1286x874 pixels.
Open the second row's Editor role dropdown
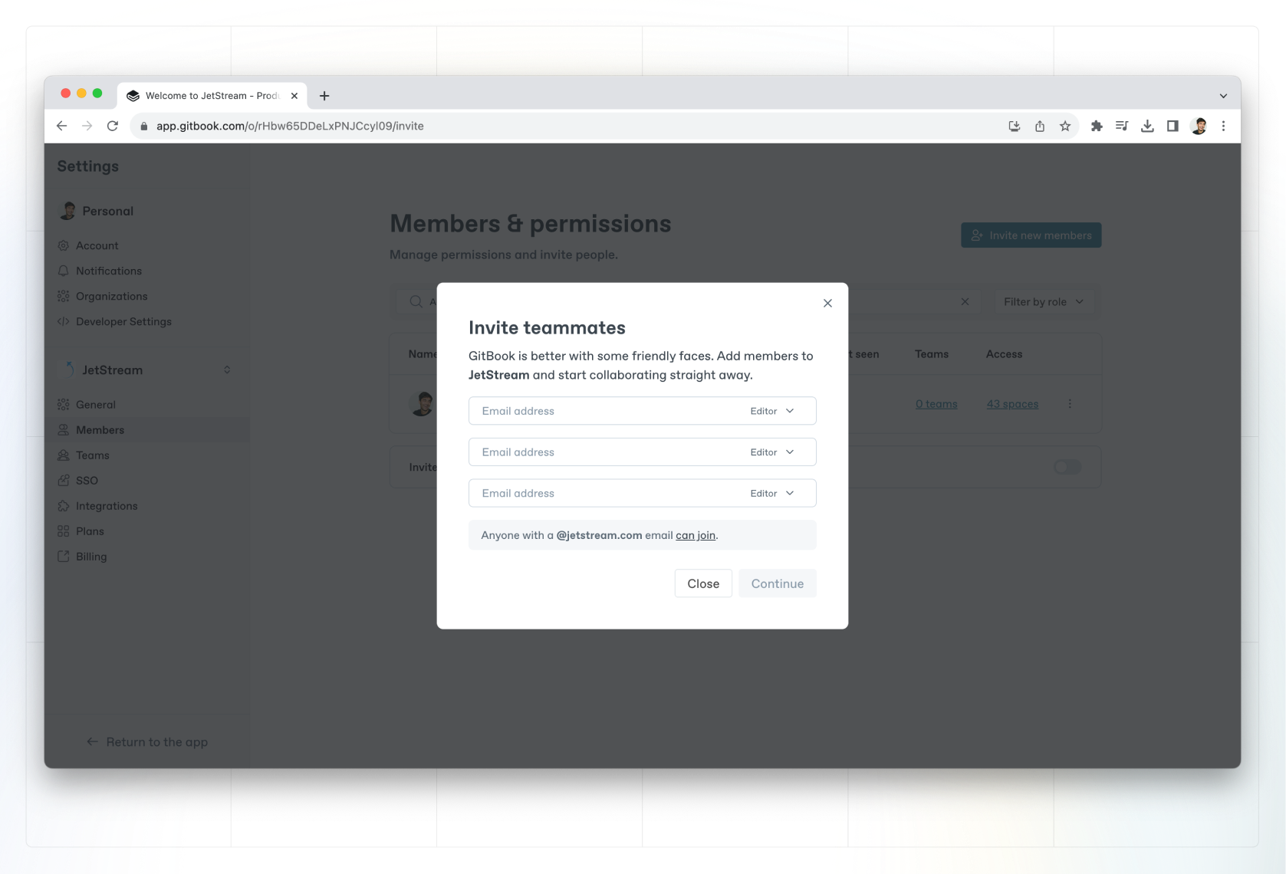click(x=772, y=452)
